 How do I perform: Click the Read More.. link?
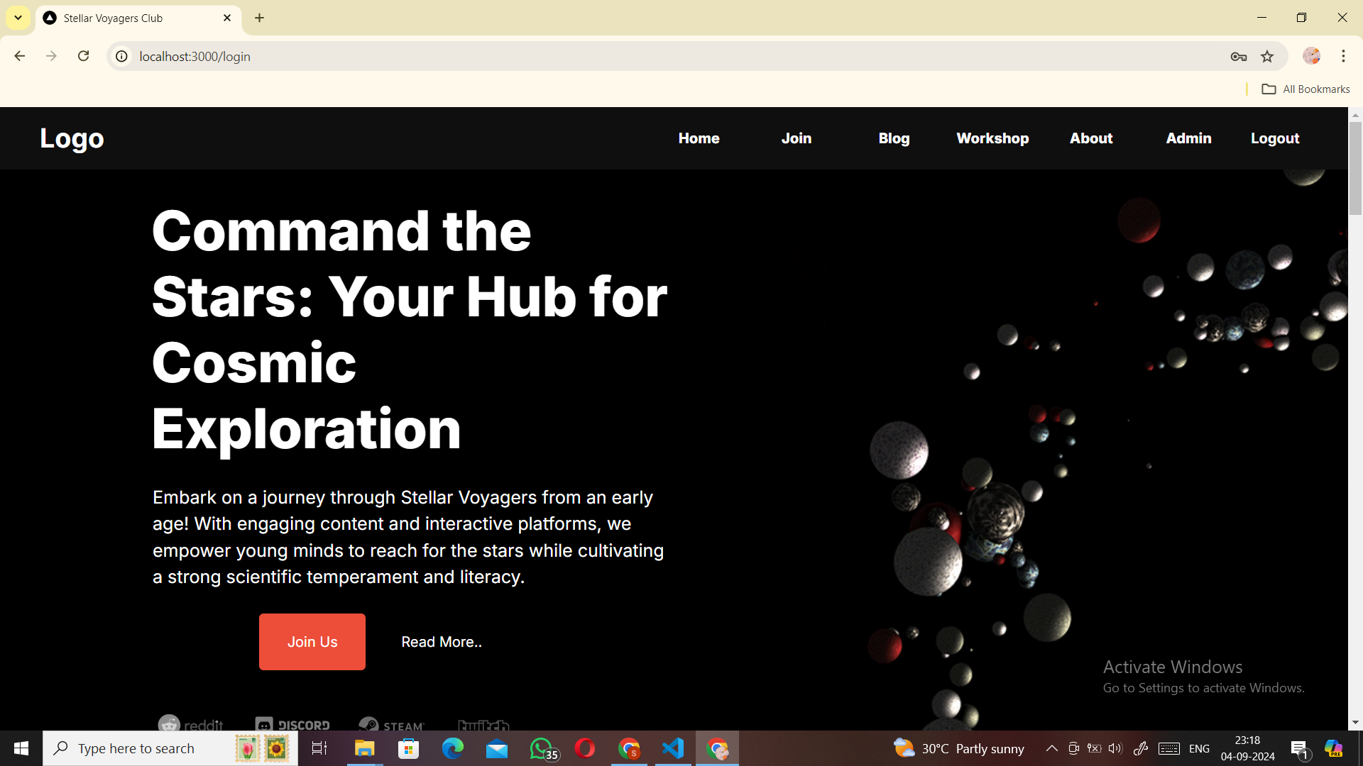coord(442,642)
